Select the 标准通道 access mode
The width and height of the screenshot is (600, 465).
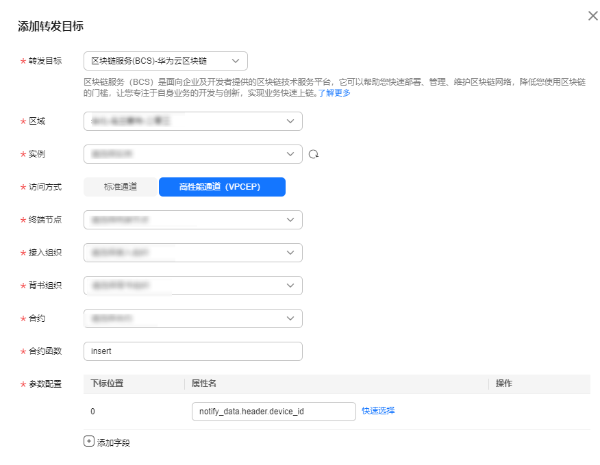(x=121, y=187)
